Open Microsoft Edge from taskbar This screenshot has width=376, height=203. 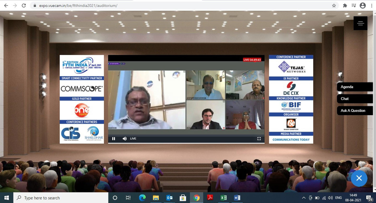(x=142, y=198)
